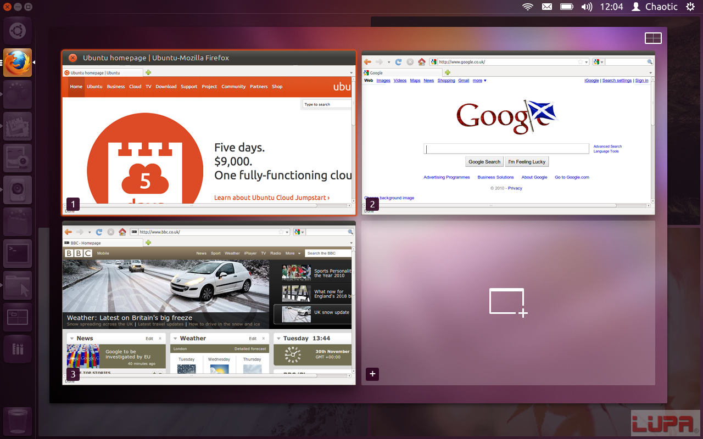Click the workspace grid icon at the overlay's corner

tap(653, 38)
